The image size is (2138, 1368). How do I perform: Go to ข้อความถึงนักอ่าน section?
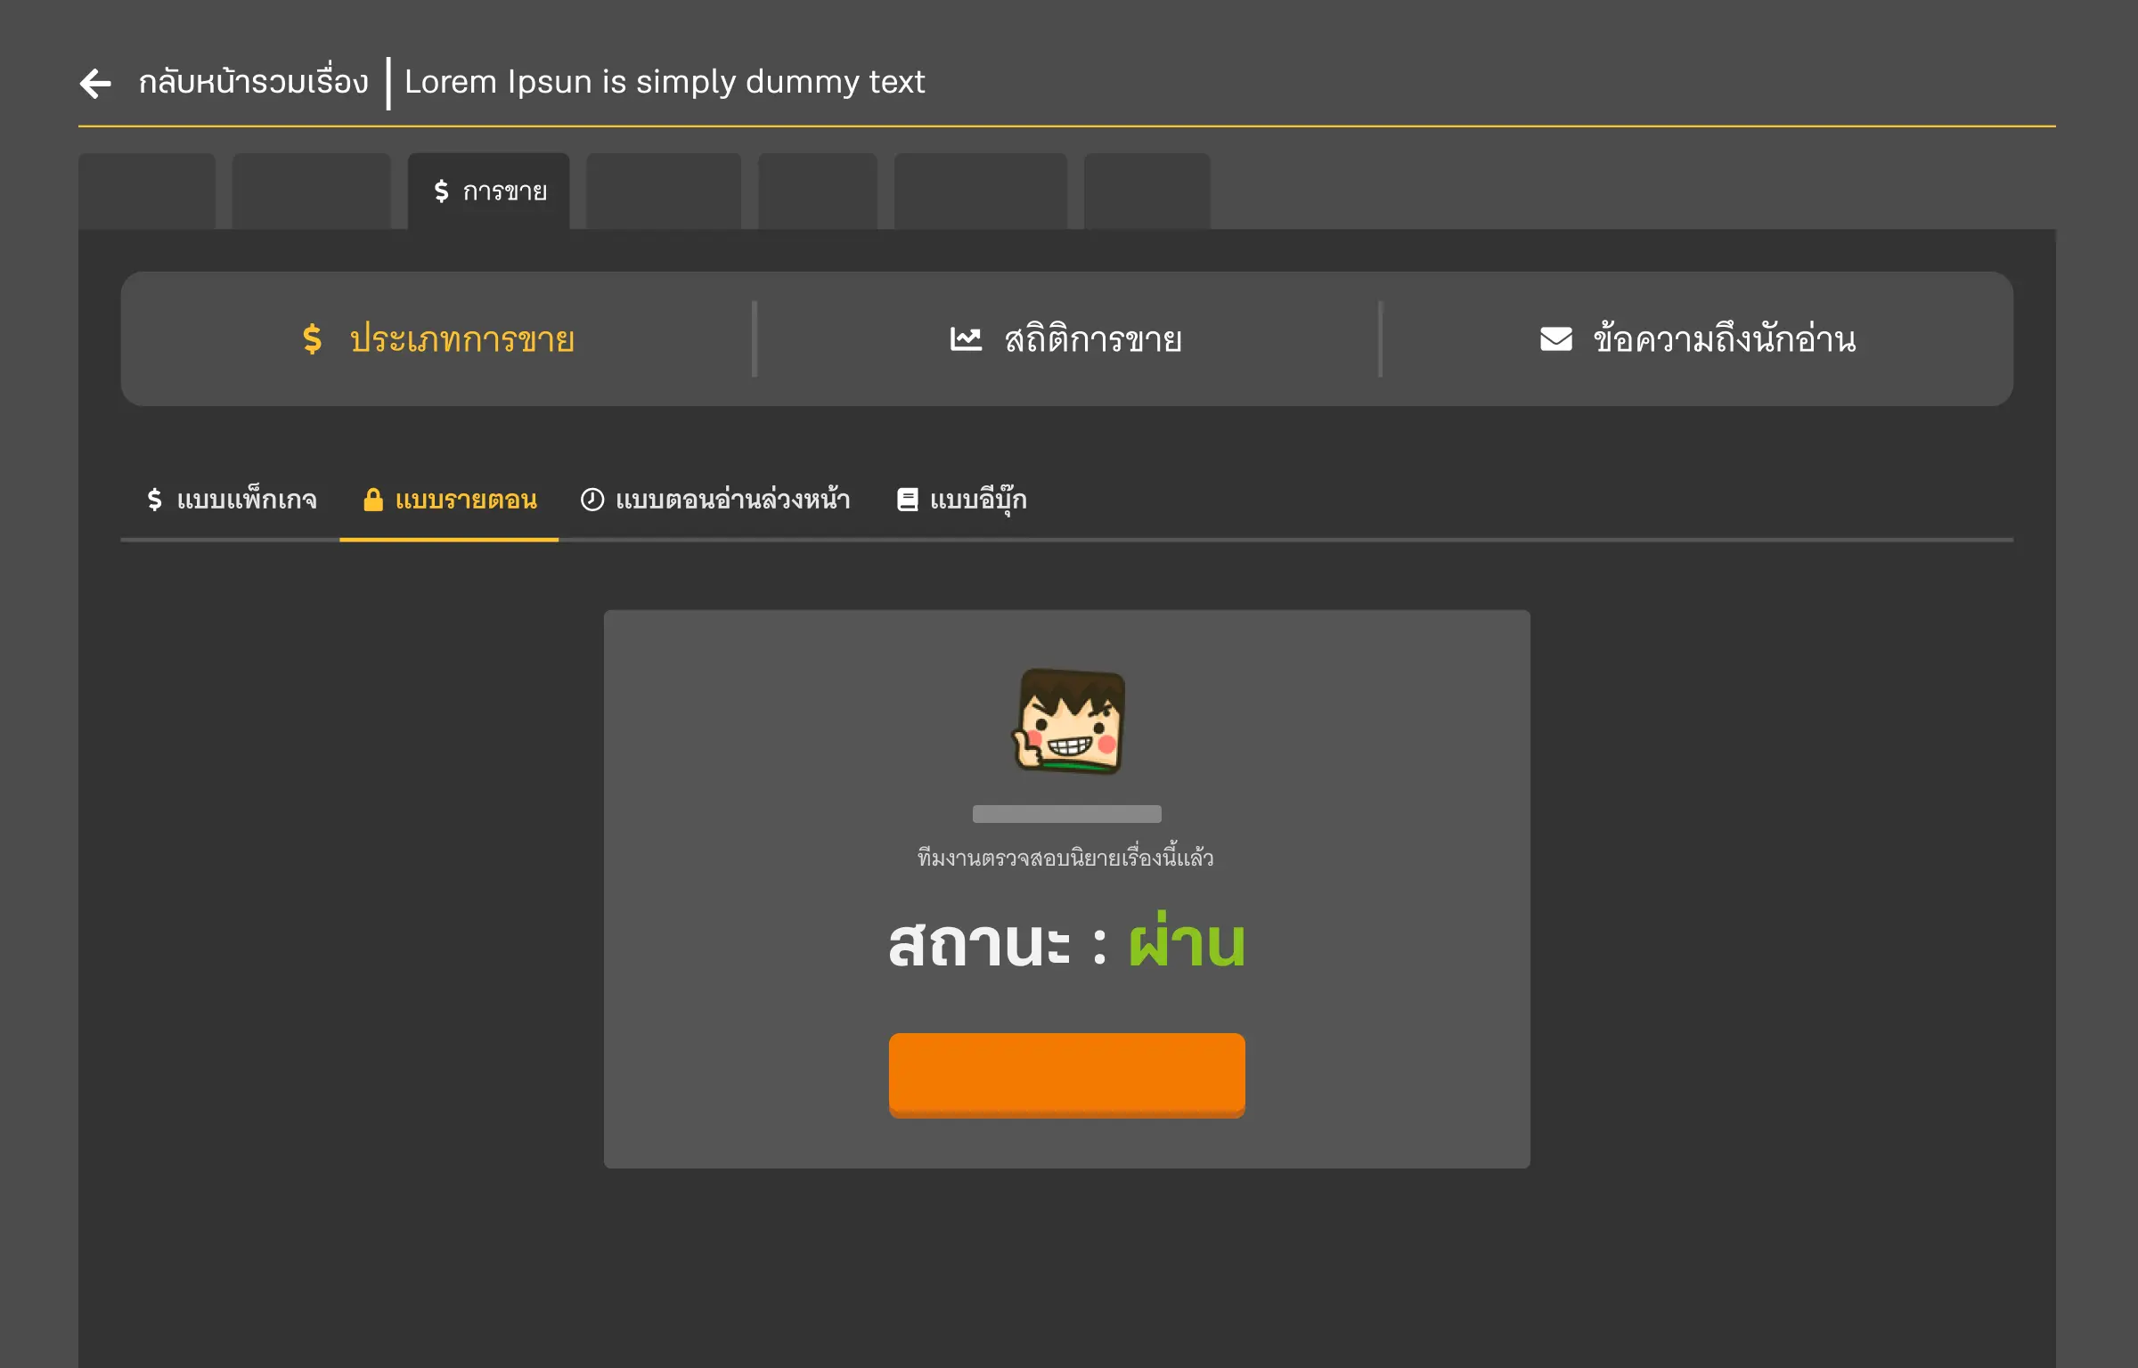click(x=1697, y=339)
